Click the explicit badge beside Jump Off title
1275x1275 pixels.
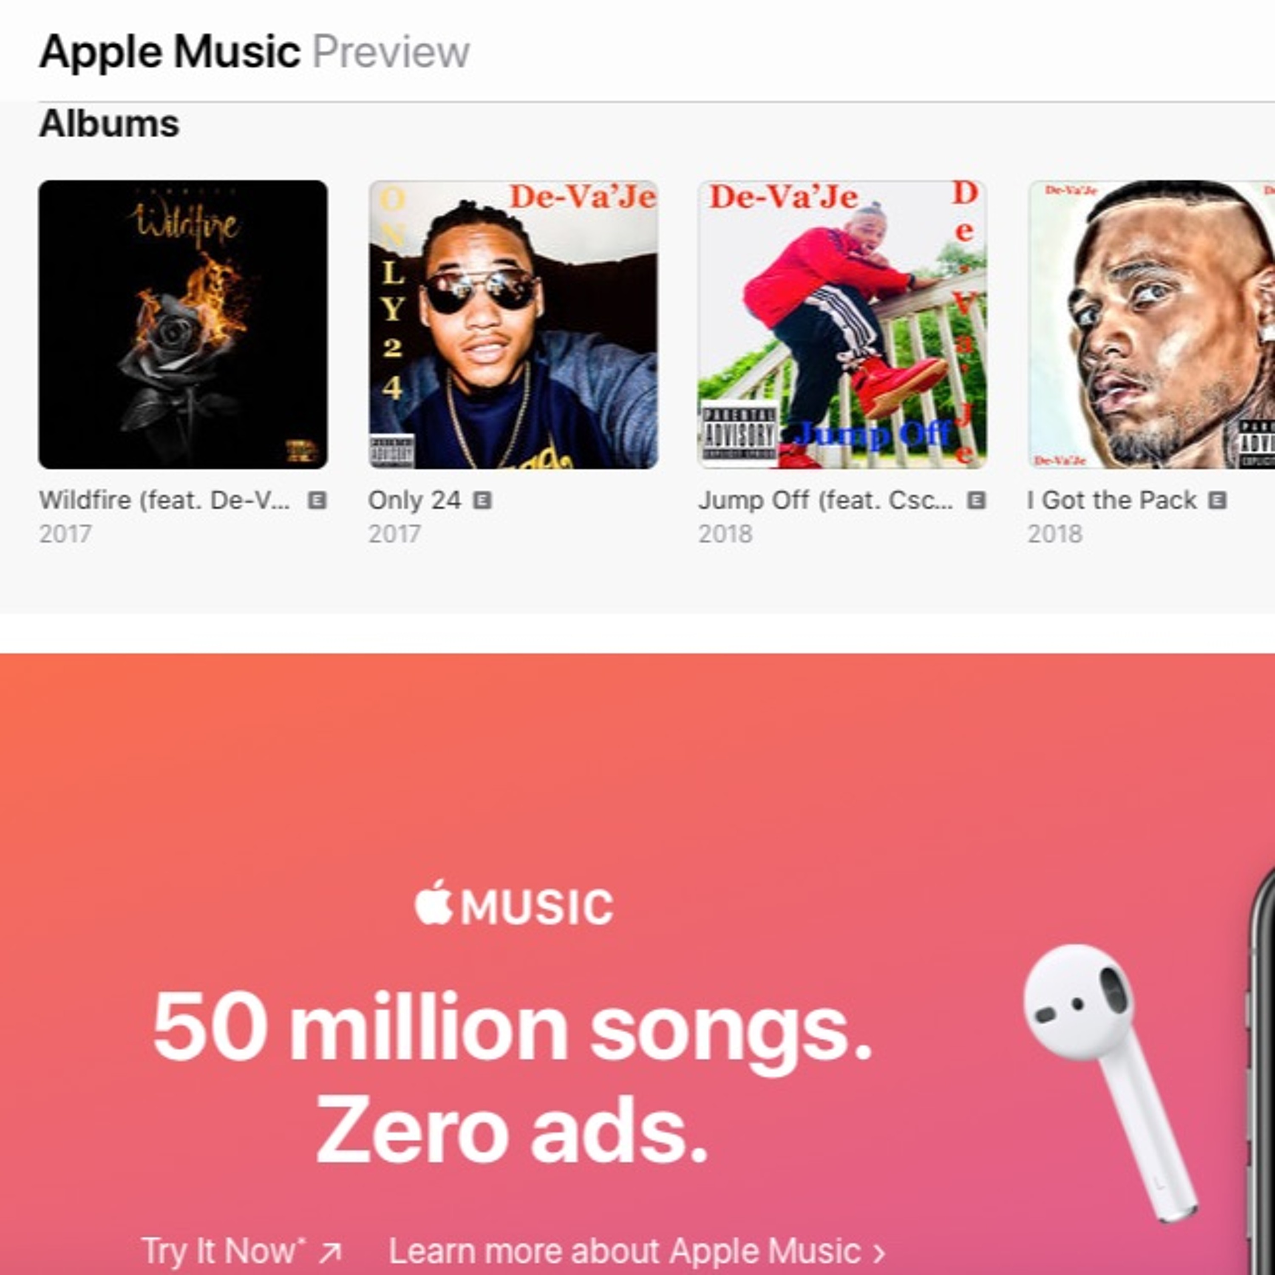pyautogui.click(x=977, y=501)
